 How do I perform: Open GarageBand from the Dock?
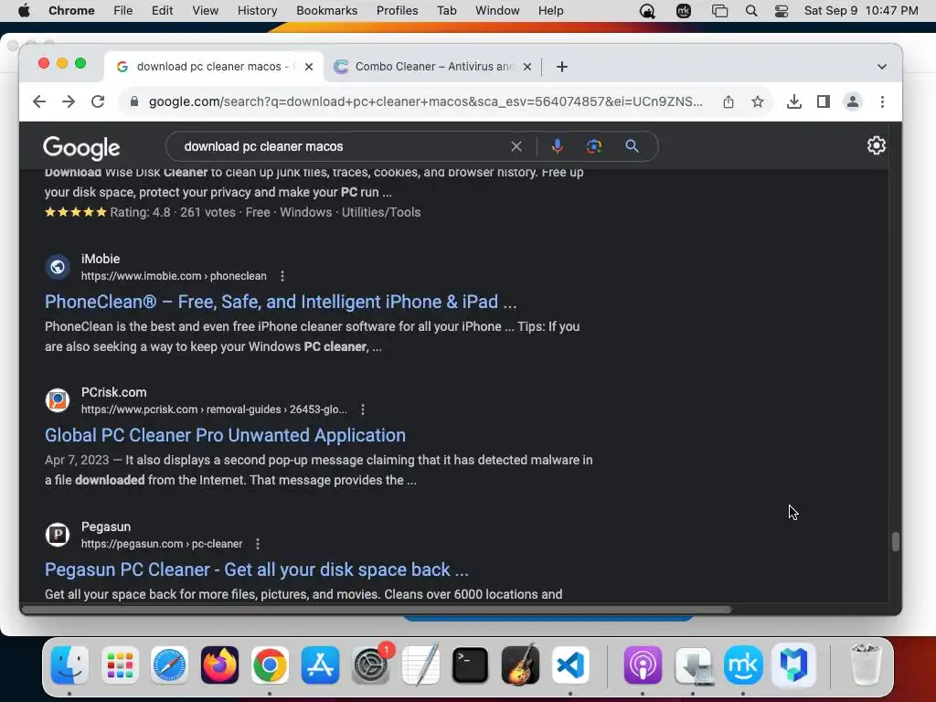(520, 665)
